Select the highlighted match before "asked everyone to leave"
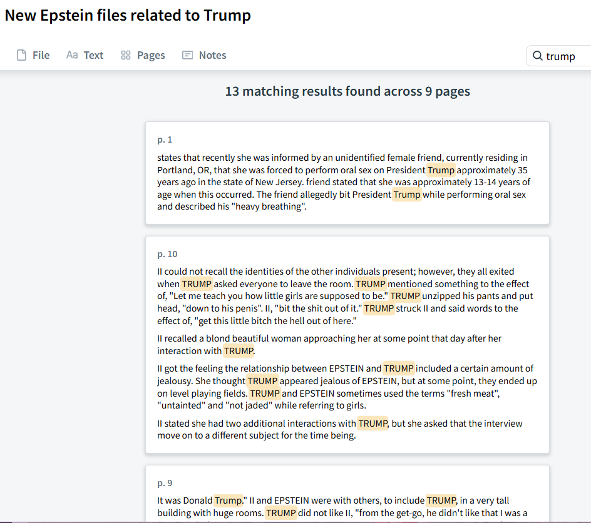This screenshot has width=591, height=523. pyautogui.click(x=197, y=284)
